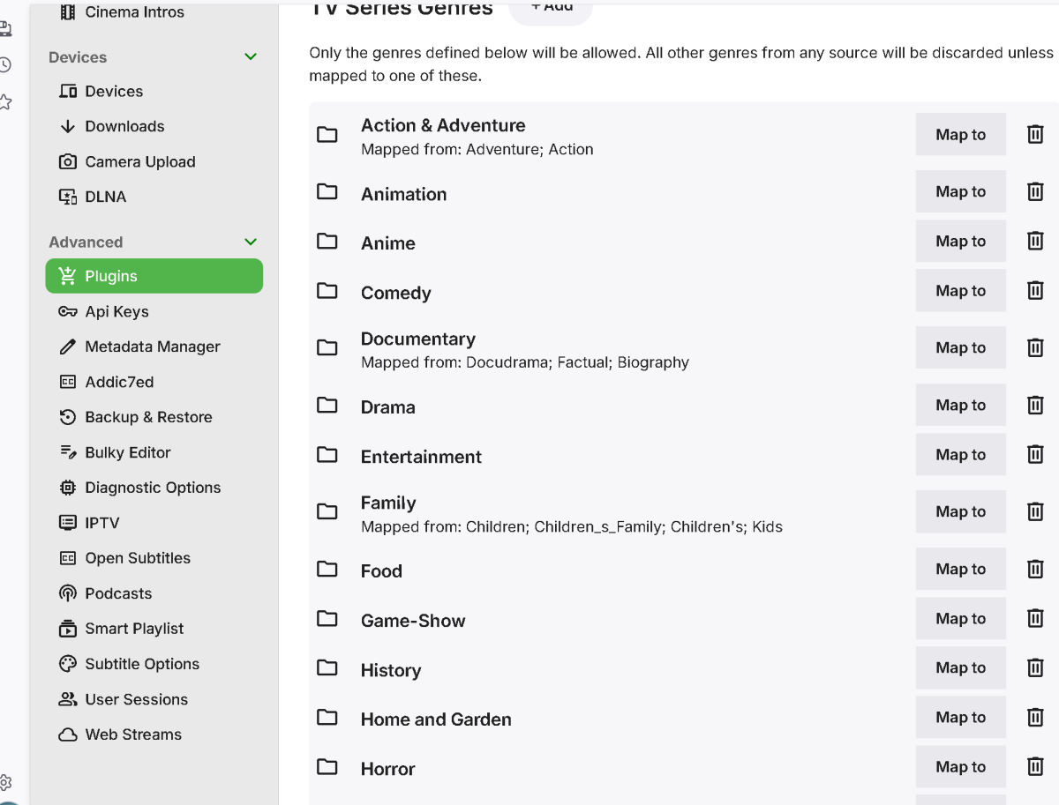Delete the Action & Adventure genre

[x=1035, y=134]
